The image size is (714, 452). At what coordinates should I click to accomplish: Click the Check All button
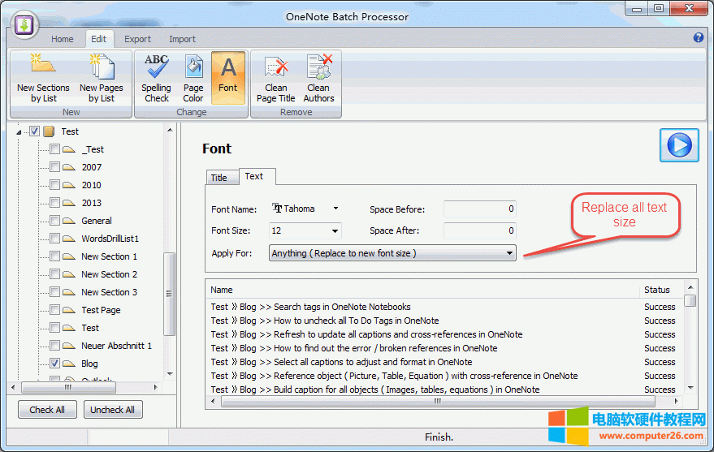[x=47, y=410]
